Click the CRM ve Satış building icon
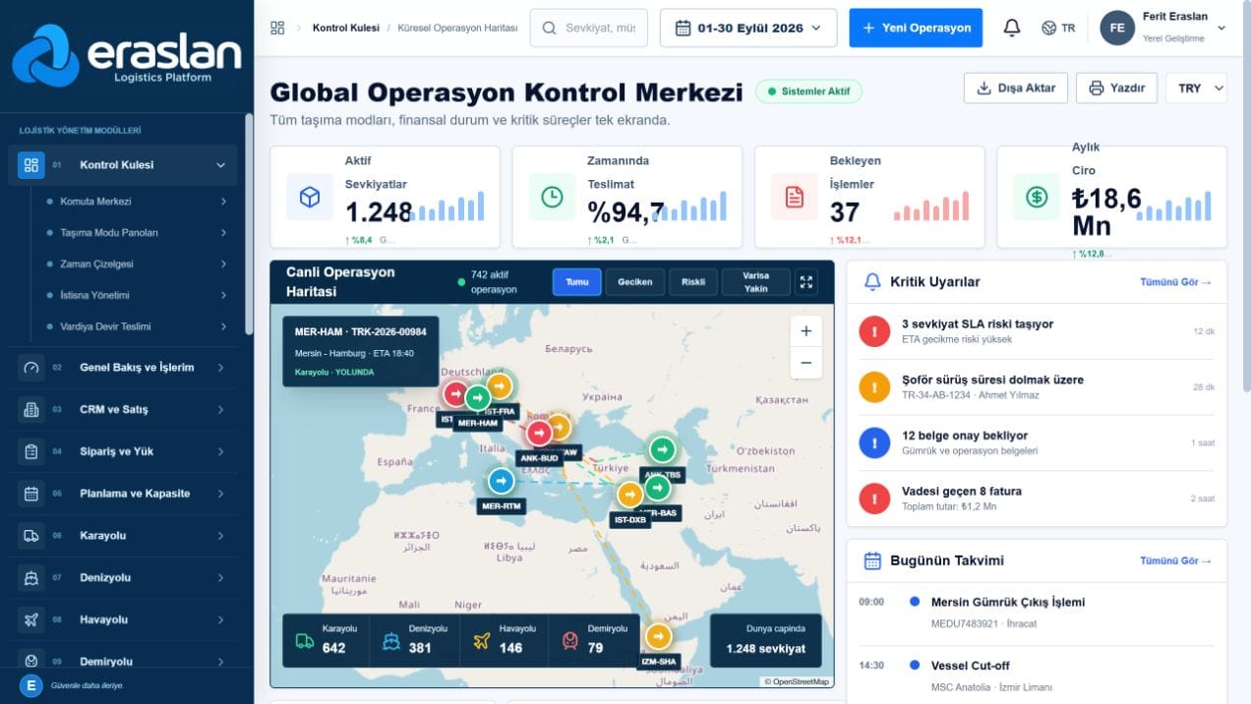This screenshot has height=704, width=1251. click(31, 409)
